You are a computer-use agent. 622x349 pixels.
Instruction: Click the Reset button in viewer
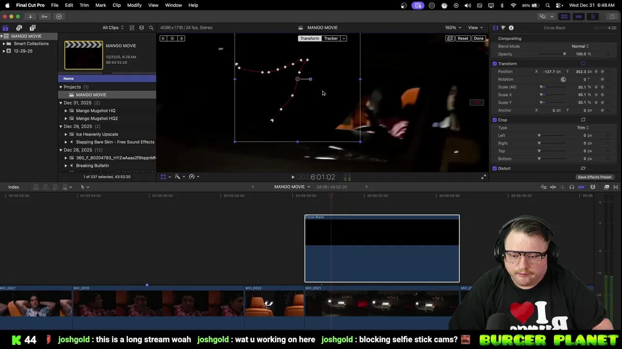(463, 38)
